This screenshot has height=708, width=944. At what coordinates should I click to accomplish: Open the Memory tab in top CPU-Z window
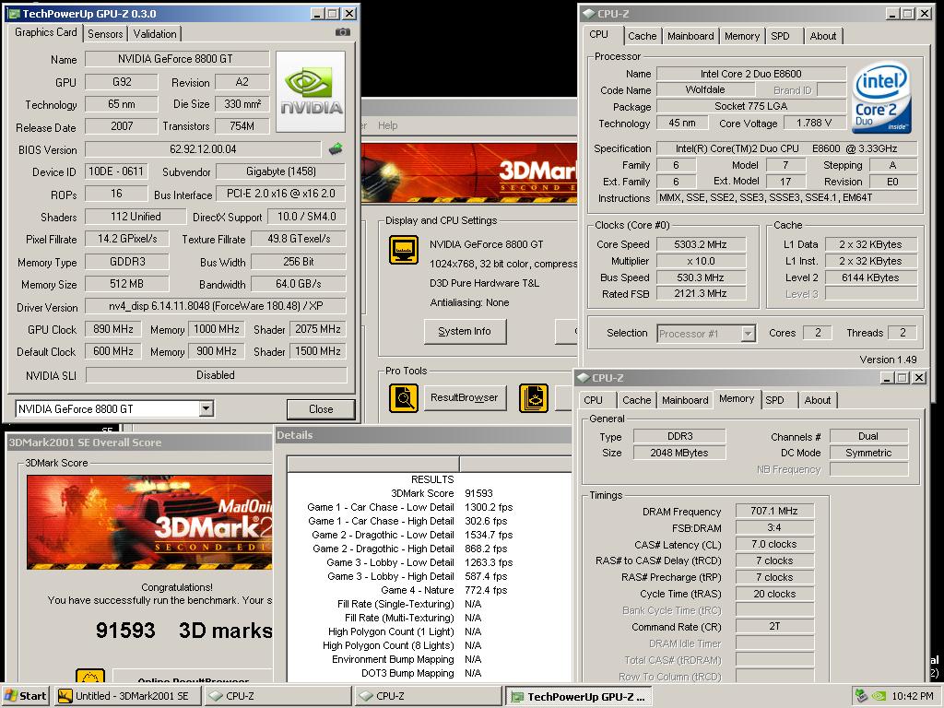[x=742, y=36]
